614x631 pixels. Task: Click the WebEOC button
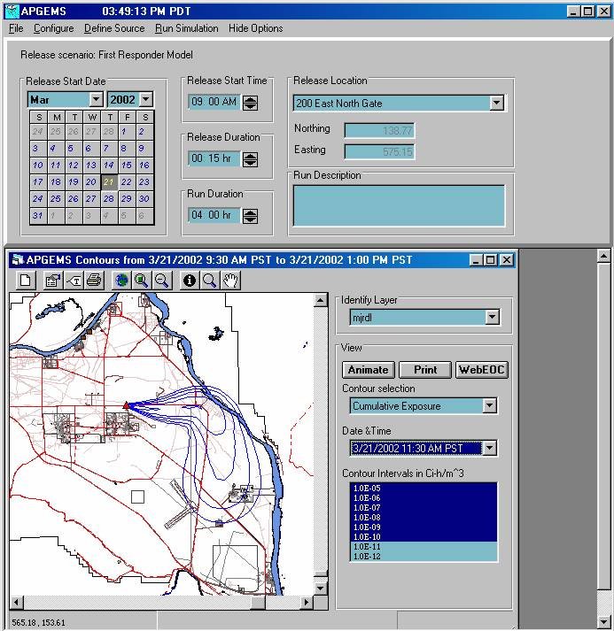click(482, 370)
